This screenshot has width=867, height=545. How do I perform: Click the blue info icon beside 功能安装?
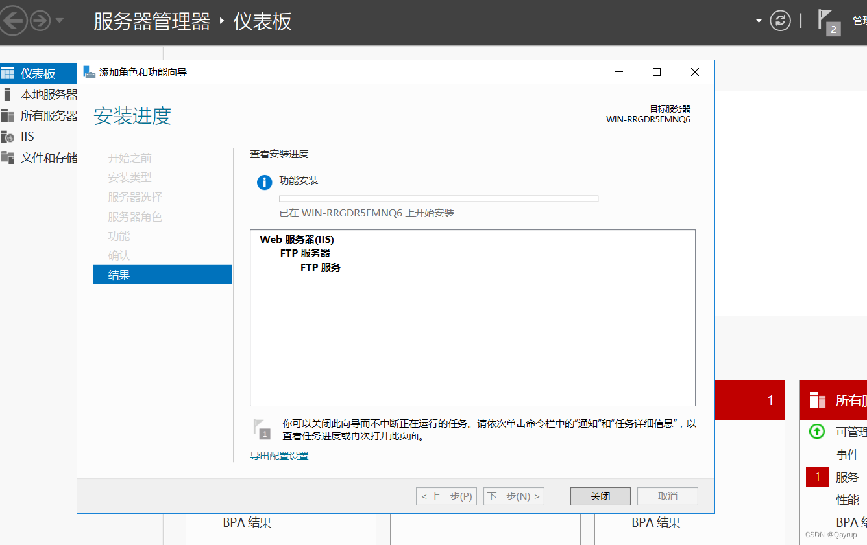[264, 182]
